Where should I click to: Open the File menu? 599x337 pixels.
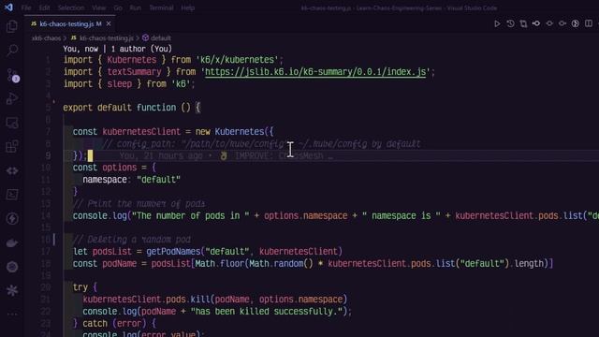[26, 7]
